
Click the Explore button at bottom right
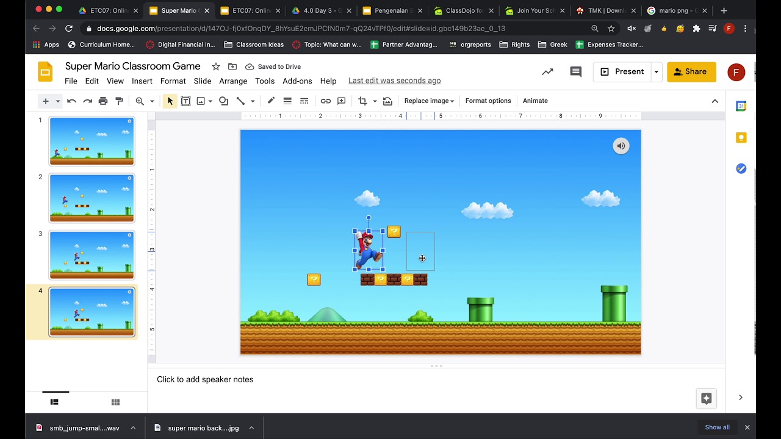(x=706, y=398)
